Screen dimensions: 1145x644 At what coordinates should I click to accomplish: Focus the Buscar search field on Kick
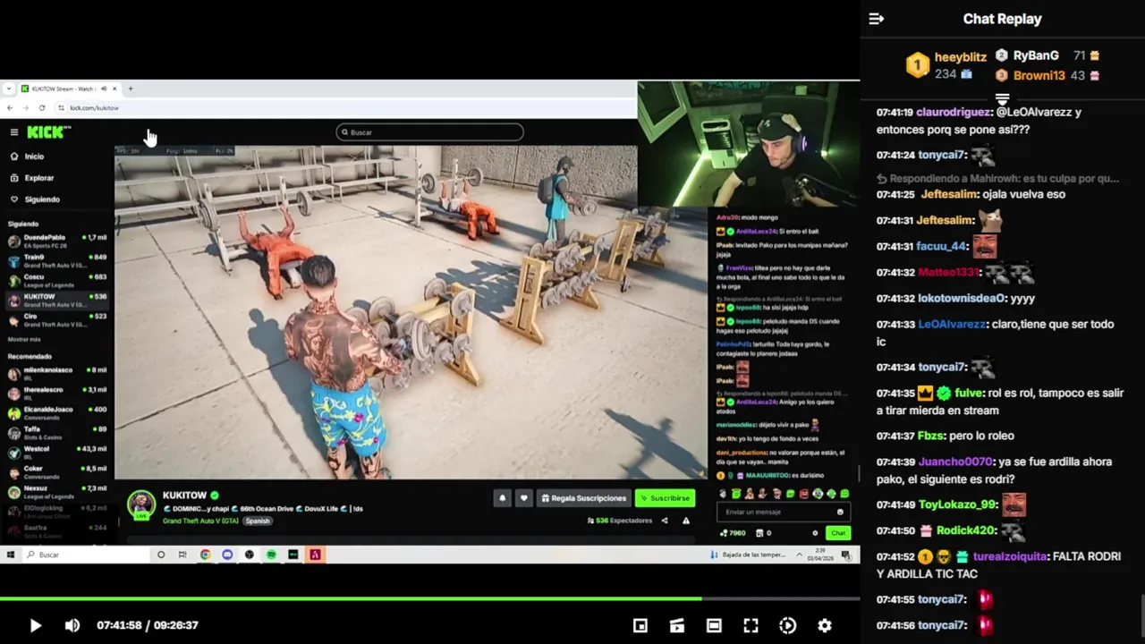click(429, 132)
